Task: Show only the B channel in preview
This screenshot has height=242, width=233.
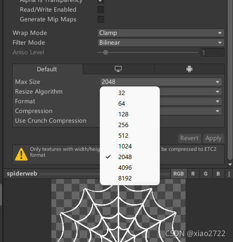Action: coord(218,174)
